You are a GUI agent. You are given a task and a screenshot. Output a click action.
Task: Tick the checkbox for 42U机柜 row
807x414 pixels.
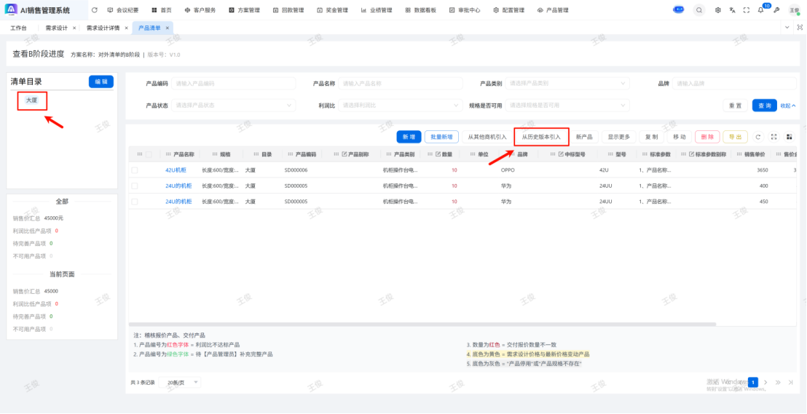tap(134, 170)
